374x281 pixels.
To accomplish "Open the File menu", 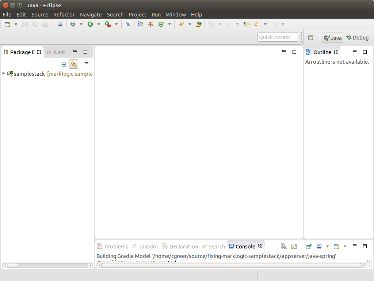I will [7, 15].
